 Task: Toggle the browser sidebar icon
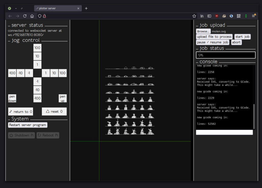[x=209, y=16]
